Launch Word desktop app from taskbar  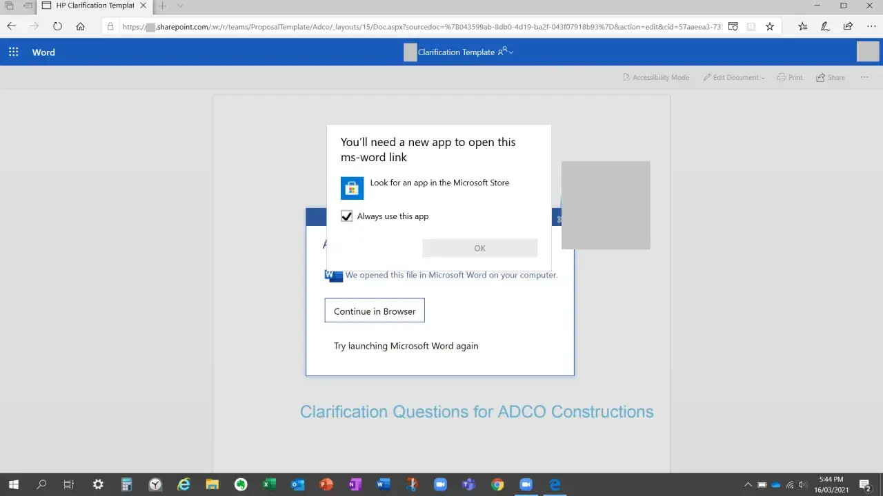pos(383,484)
